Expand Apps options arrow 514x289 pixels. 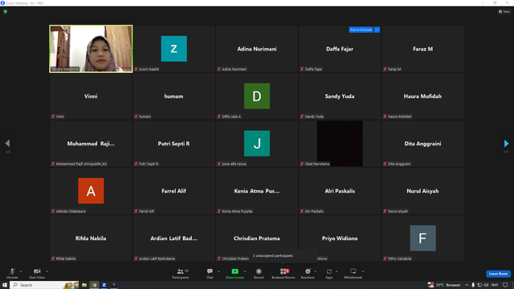[337, 271]
